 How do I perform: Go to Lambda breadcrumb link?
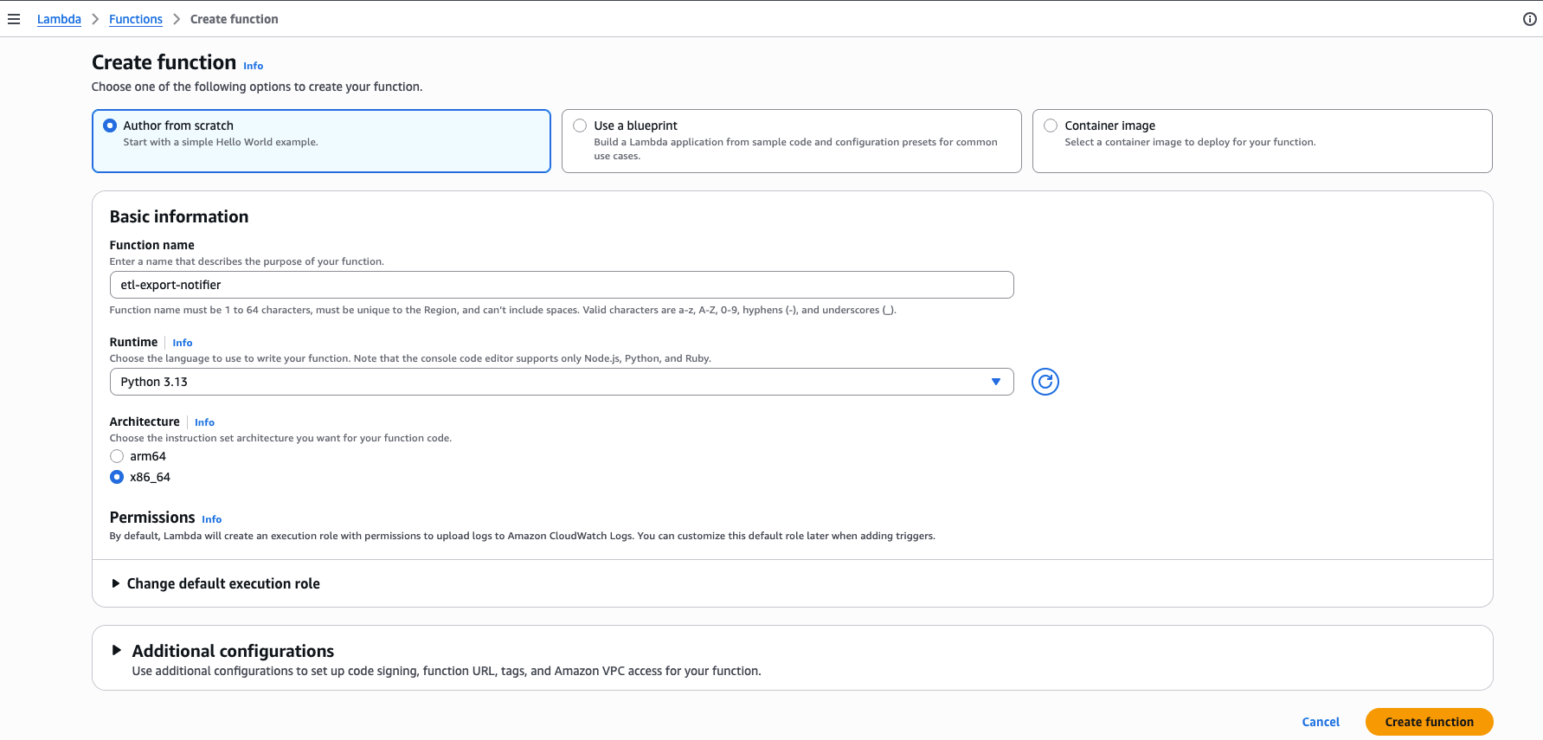[59, 19]
